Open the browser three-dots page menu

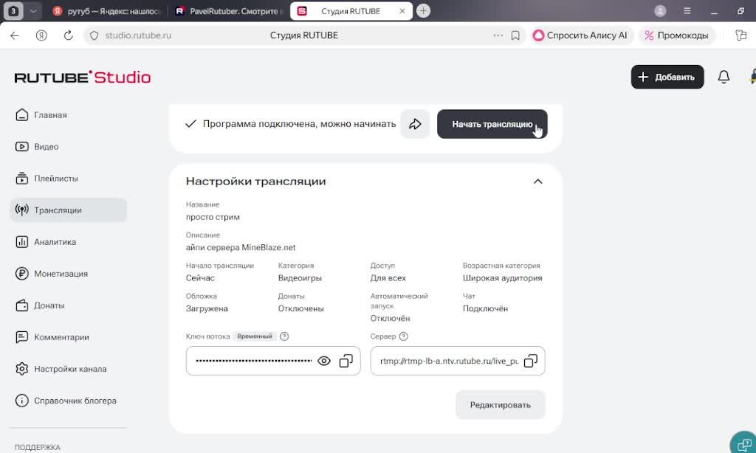coord(498,35)
